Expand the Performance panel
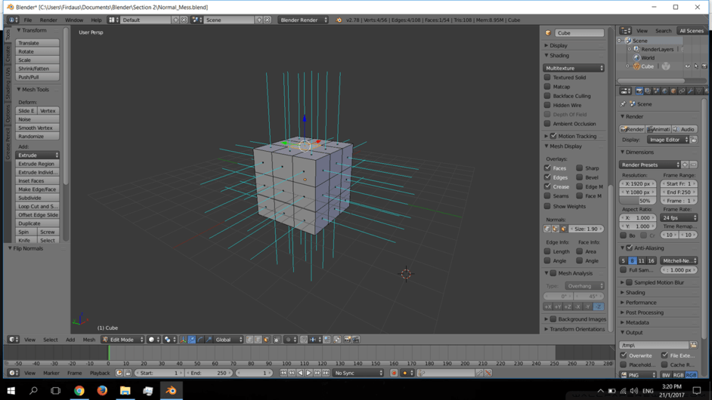Screen dimensions: 712x400 641,303
